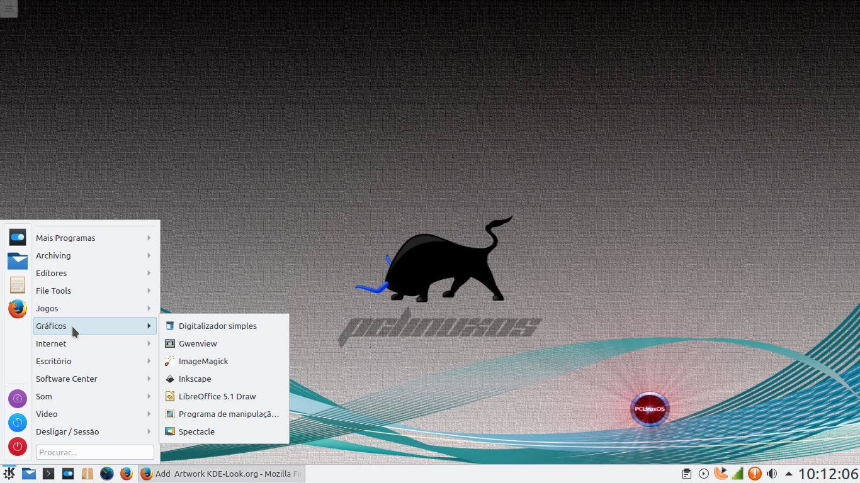Launch the terminal icon in taskbar

[48, 474]
